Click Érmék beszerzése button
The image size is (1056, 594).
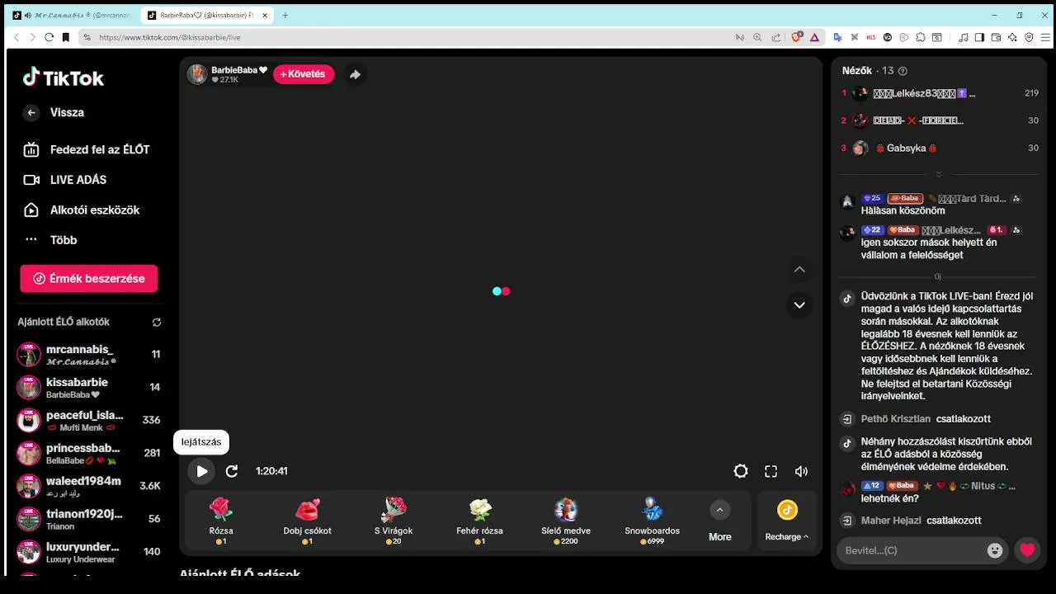pyautogui.click(x=89, y=279)
